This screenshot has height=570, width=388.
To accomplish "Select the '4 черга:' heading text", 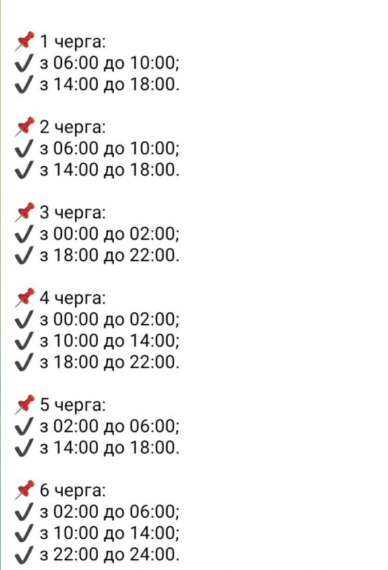I will click(73, 298).
